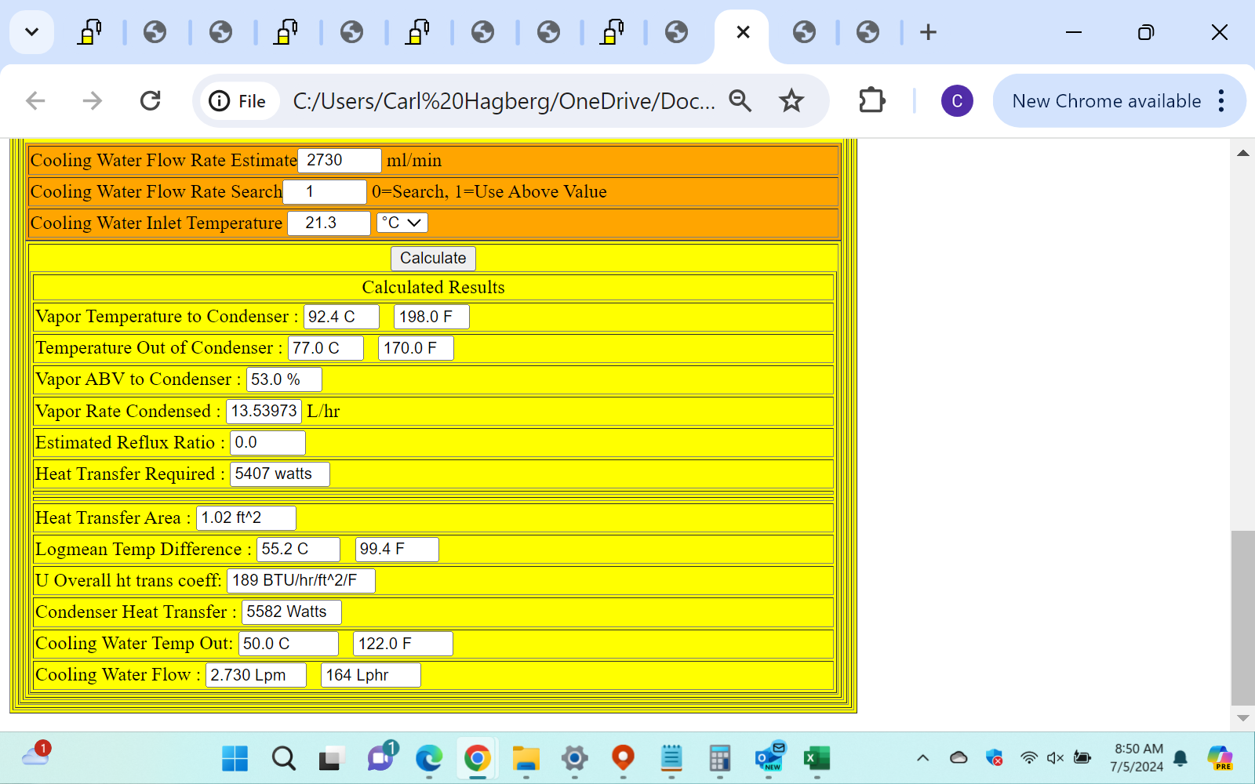
Task: Open the Teams chat taskbar icon
Action: [x=382, y=757]
